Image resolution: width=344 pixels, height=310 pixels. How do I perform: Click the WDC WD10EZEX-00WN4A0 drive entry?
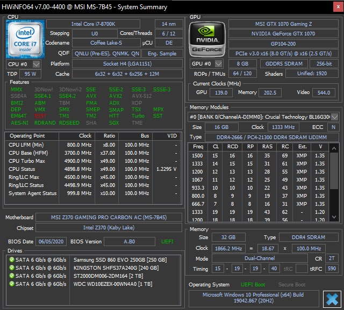pos(113,284)
